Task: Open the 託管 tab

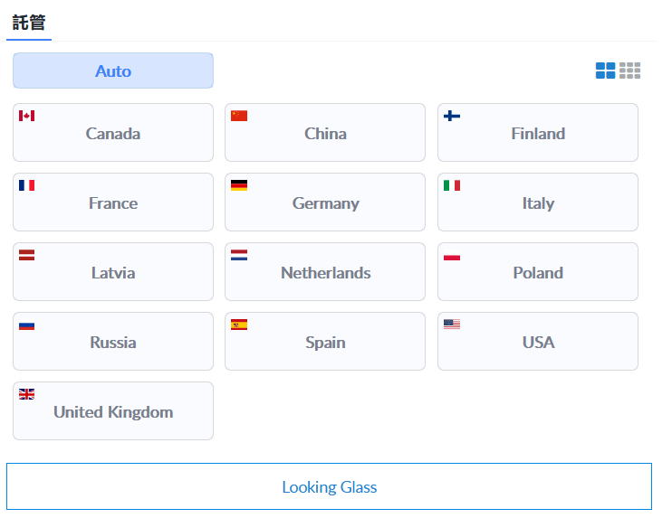Action: [x=29, y=23]
